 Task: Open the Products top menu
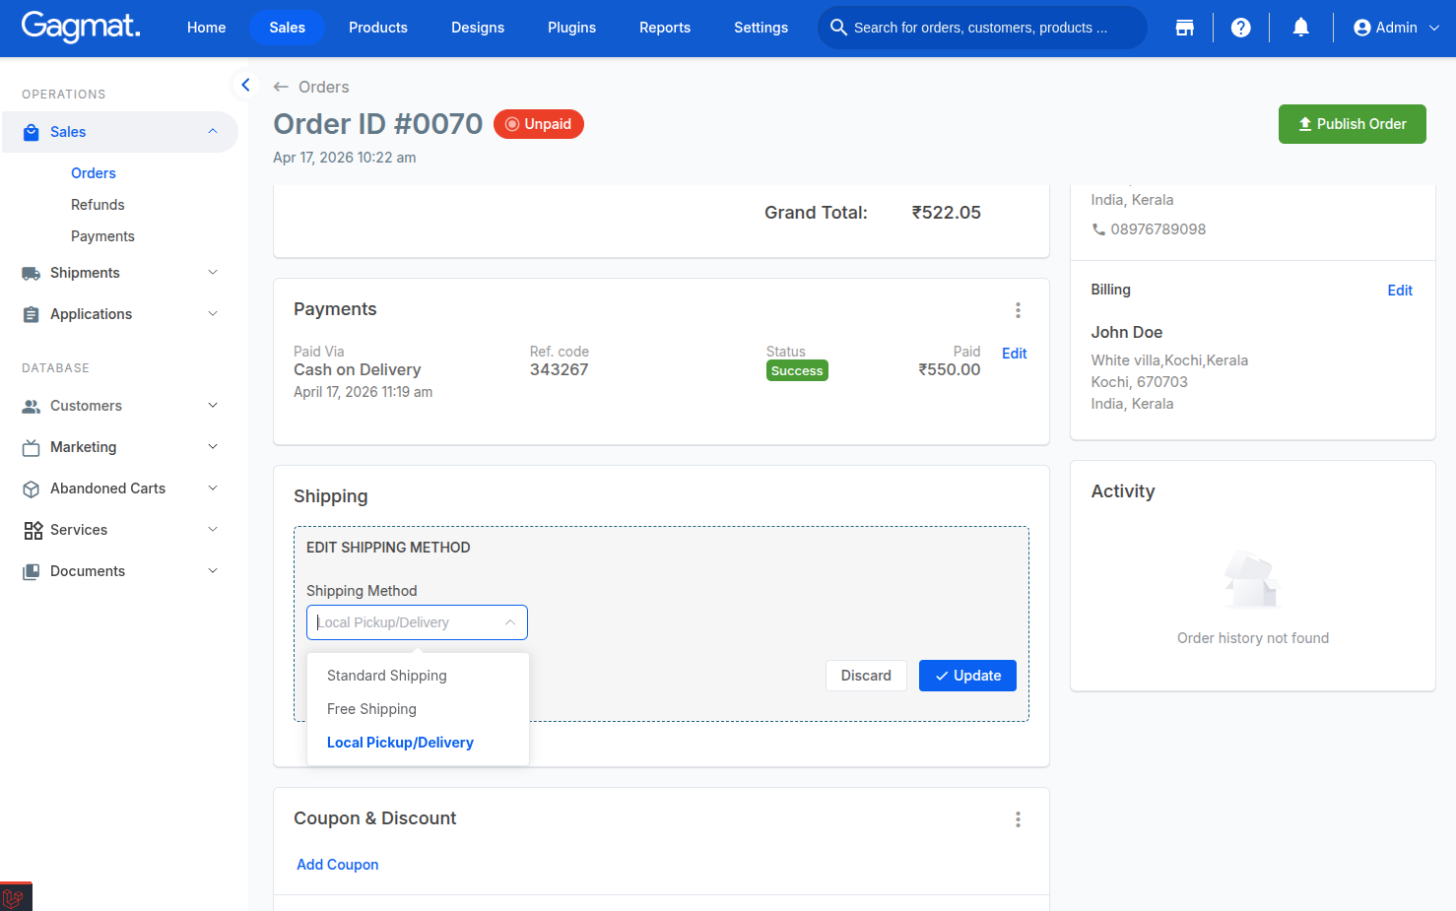click(378, 28)
